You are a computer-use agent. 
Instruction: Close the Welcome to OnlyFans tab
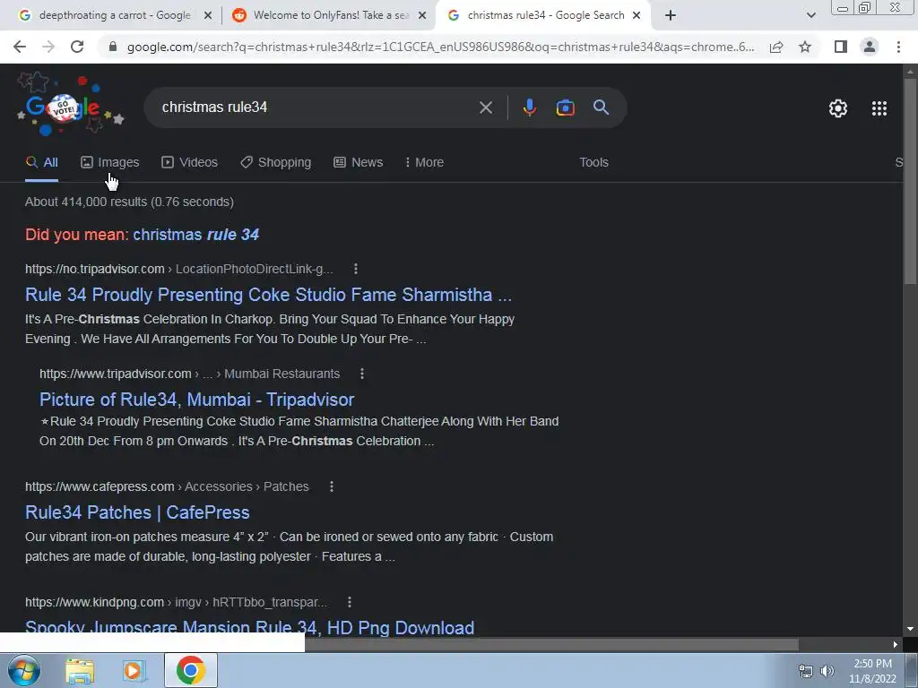(x=421, y=16)
